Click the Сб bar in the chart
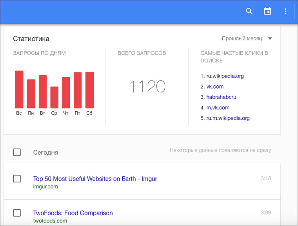The height and width of the screenshot is (226, 298). 89,90
